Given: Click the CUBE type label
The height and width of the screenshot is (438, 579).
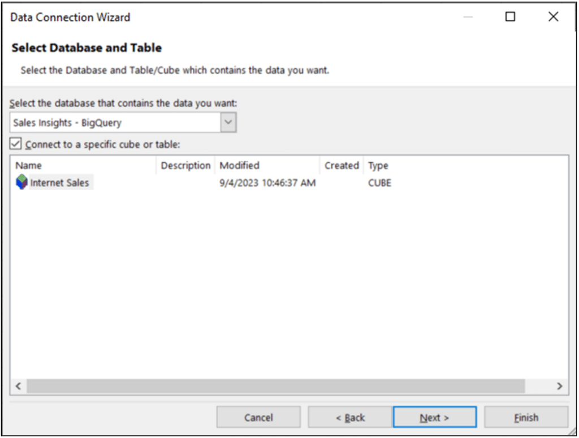Looking at the screenshot, I should (379, 183).
